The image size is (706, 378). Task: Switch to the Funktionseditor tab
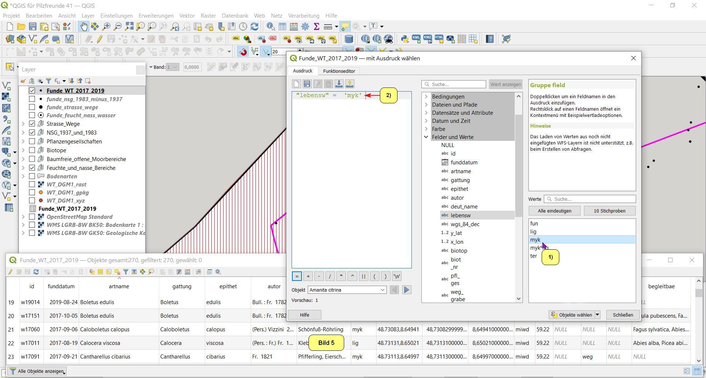(339, 71)
